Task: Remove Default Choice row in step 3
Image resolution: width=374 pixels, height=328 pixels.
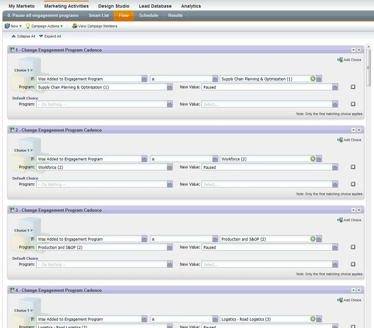Action: tap(353, 264)
